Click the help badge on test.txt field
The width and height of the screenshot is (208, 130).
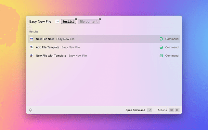point(76,19)
